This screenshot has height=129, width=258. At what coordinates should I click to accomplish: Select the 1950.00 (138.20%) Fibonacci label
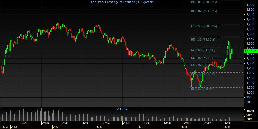(204, 2)
